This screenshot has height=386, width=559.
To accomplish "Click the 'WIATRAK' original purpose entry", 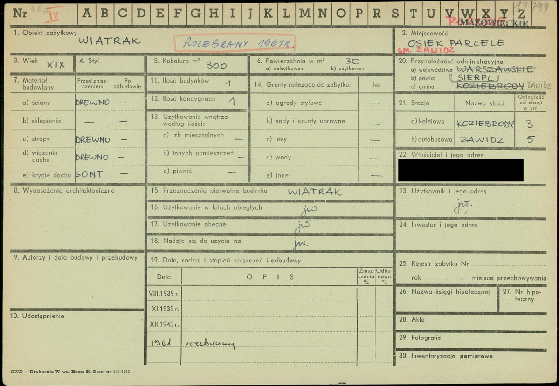I will 315,192.
